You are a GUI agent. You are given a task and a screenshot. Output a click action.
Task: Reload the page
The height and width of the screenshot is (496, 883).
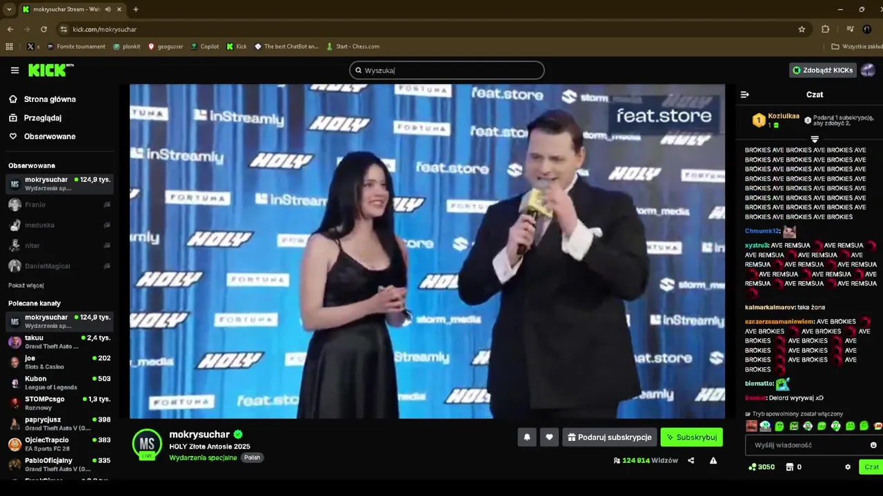pyautogui.click(x=43, y=30)
